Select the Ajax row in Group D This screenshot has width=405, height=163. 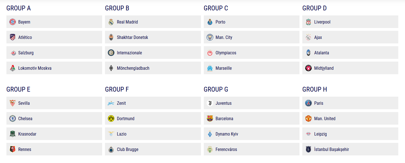[x=350, y=37]
